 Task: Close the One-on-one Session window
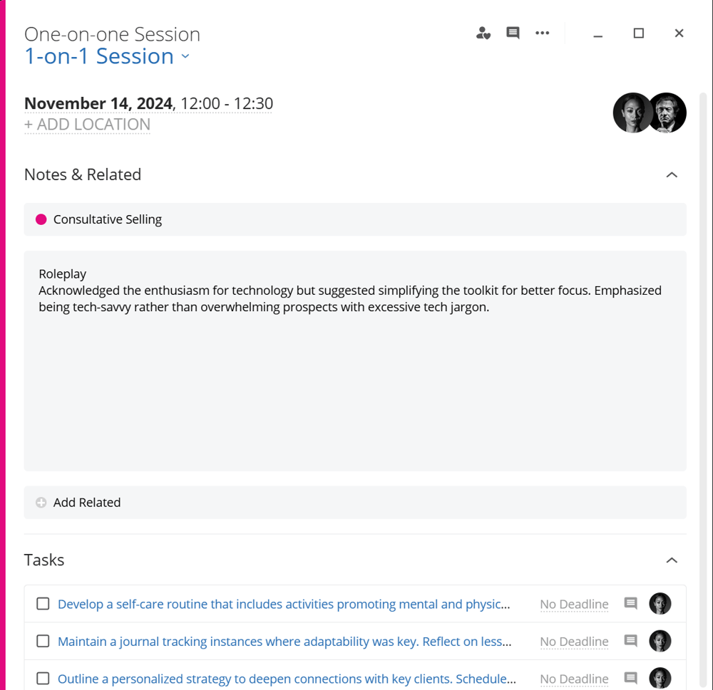[x=679, y=33]
